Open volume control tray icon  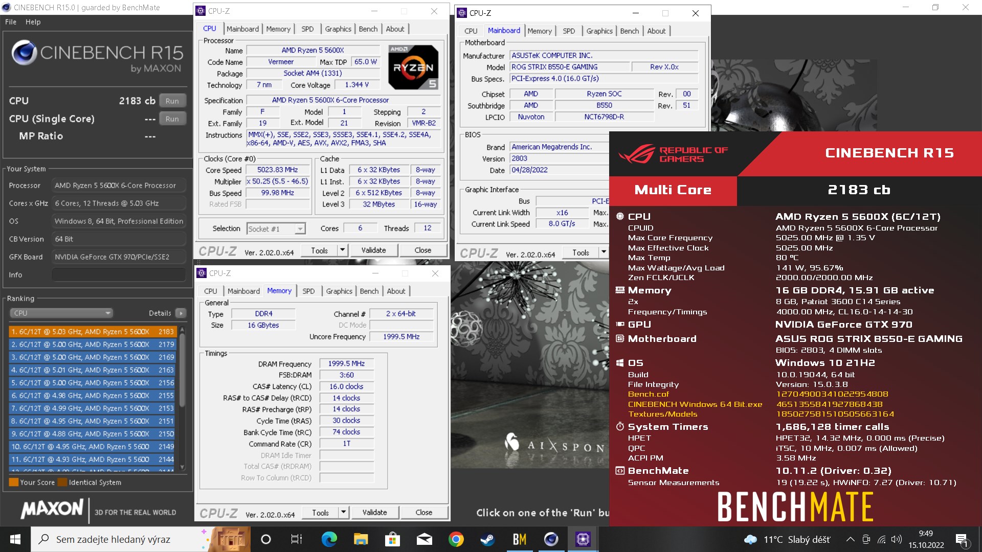point(897,539)
